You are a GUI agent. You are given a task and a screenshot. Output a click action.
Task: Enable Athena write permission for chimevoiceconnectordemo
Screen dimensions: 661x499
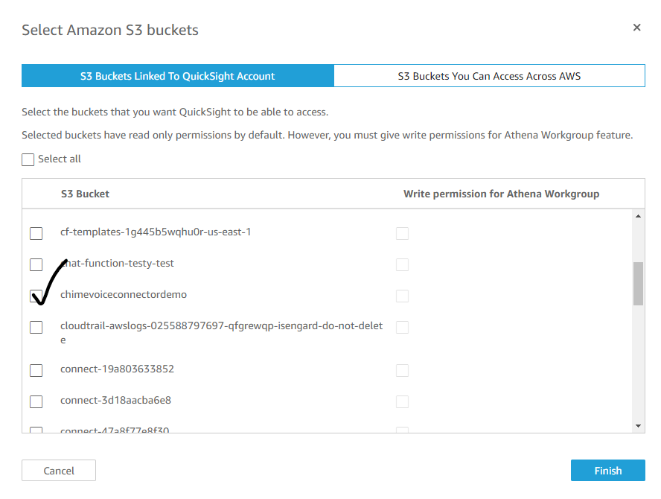pyautogui.click(x=402, y=296)
